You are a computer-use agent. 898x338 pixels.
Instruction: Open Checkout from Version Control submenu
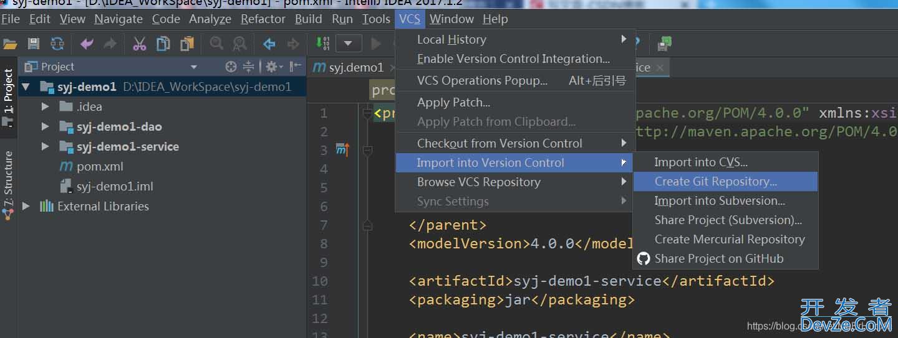tap(515, 143)
